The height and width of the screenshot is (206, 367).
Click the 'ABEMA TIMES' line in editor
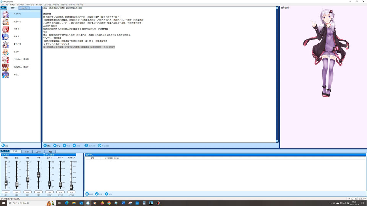pyautogui.click(x=50, y=26)
